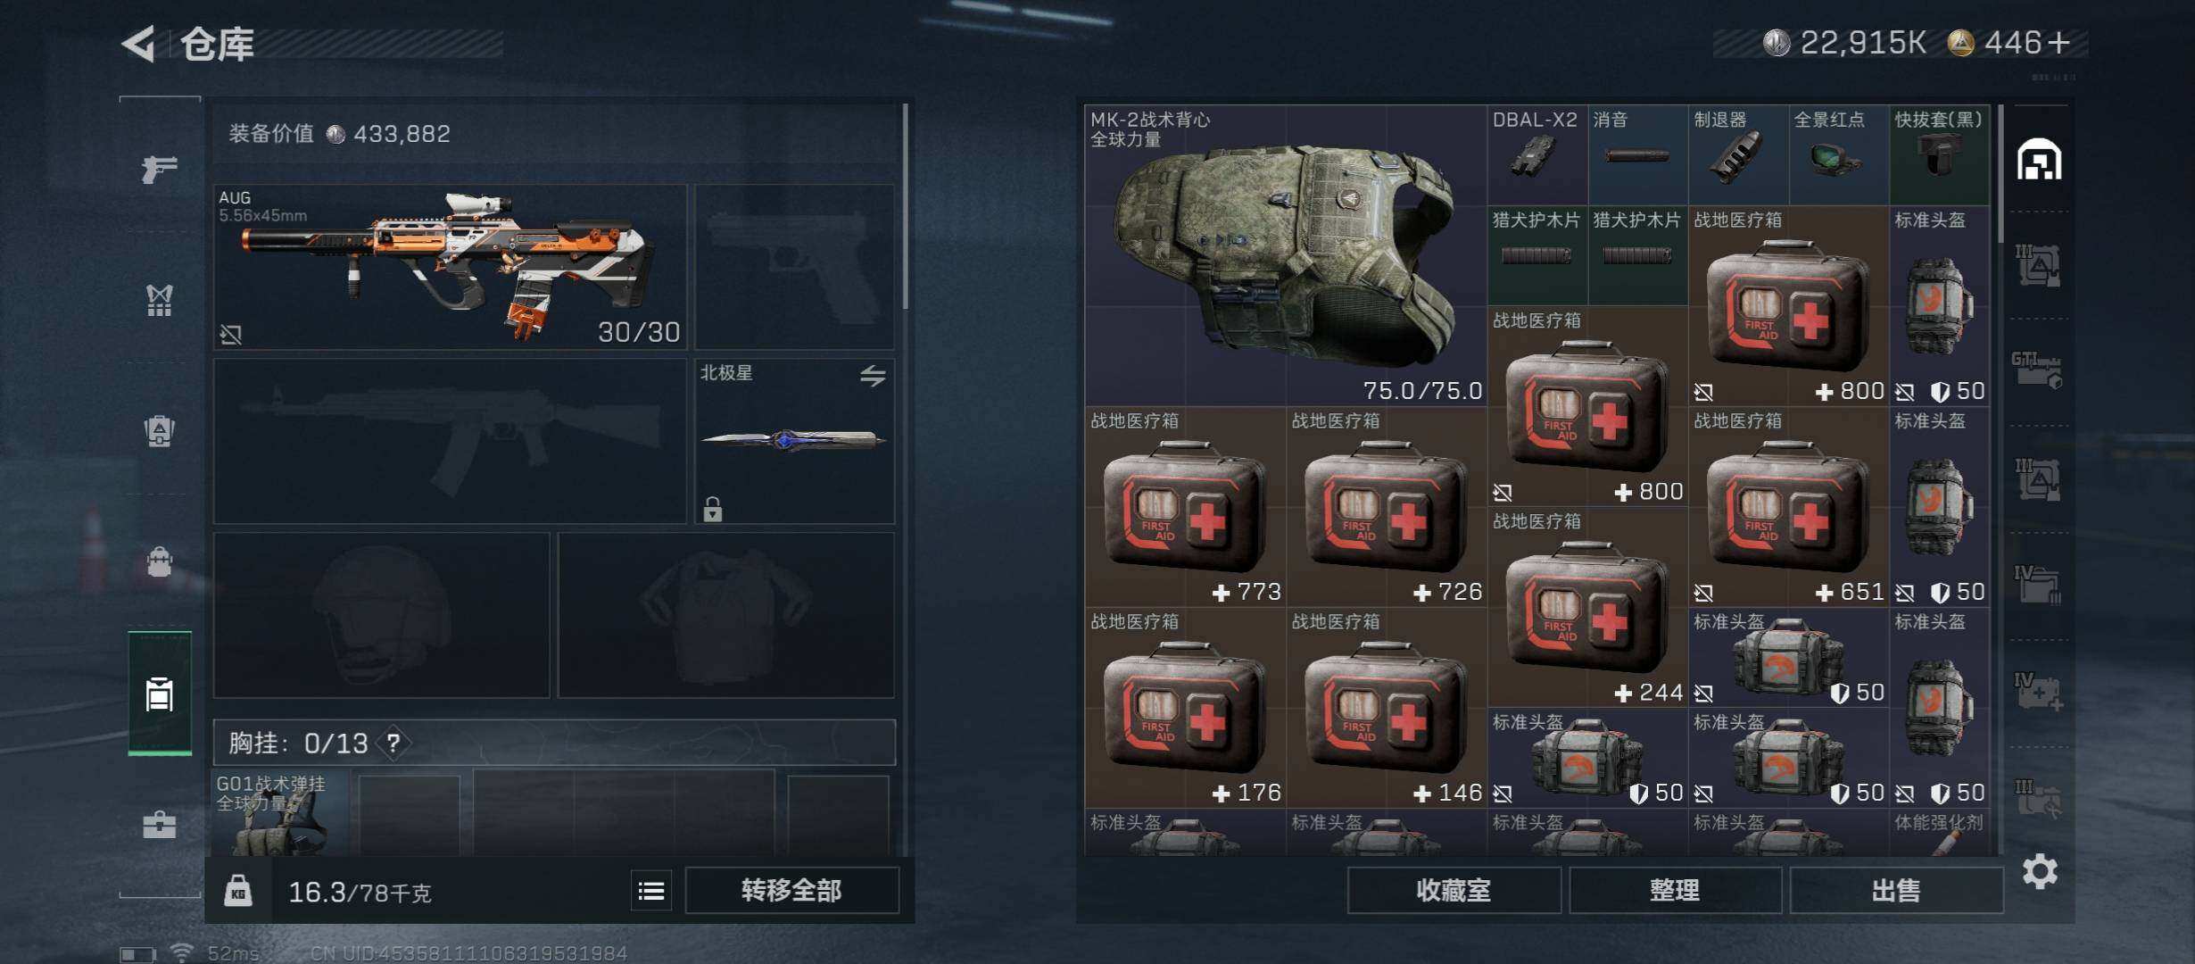Image resolution: width=2195 pixels, height=964 pixels.
Task: Add more gold currency with plus sign
Action: pyautogui.click(x=2059, y=42)
